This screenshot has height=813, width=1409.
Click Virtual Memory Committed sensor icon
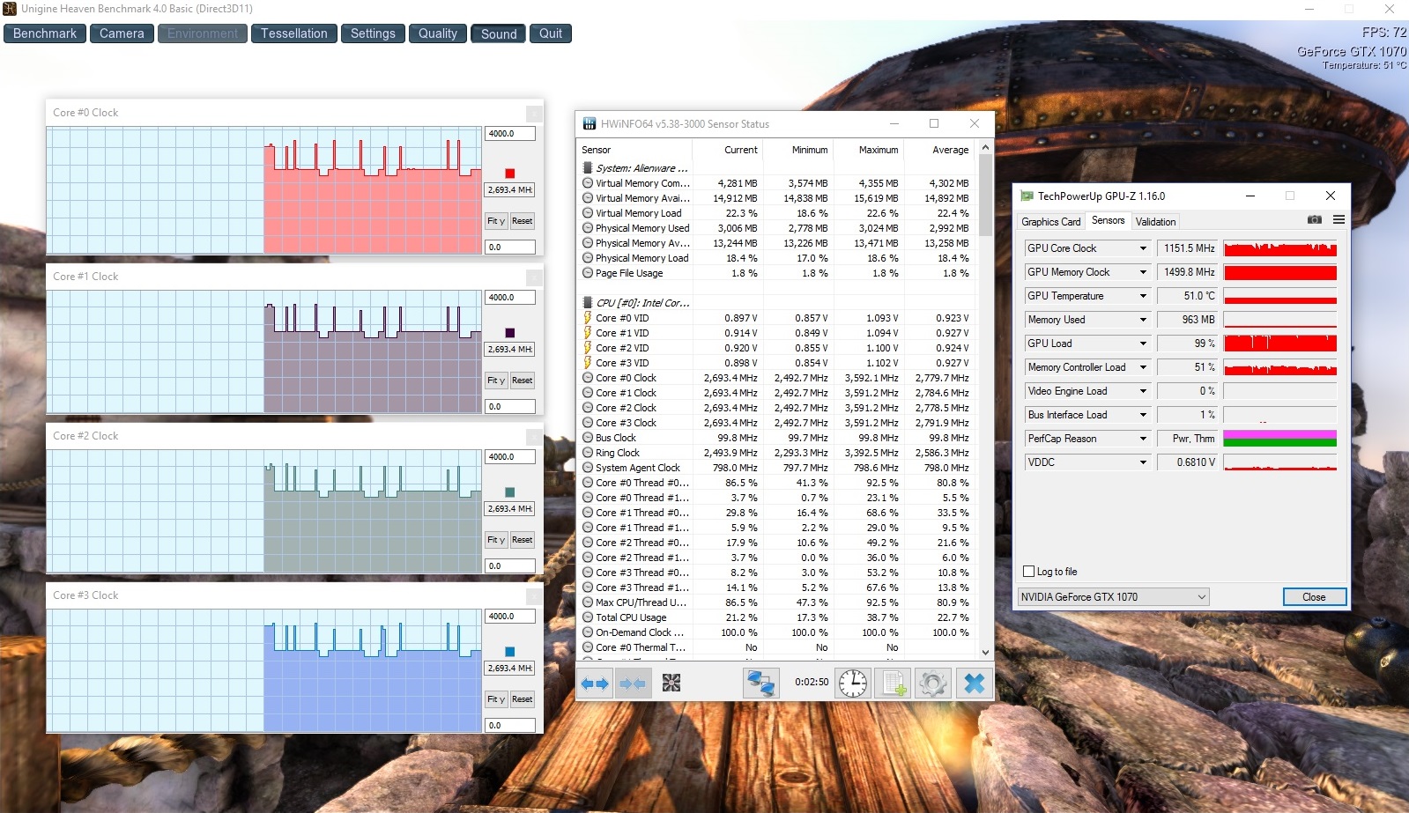[x=588, y=183]
